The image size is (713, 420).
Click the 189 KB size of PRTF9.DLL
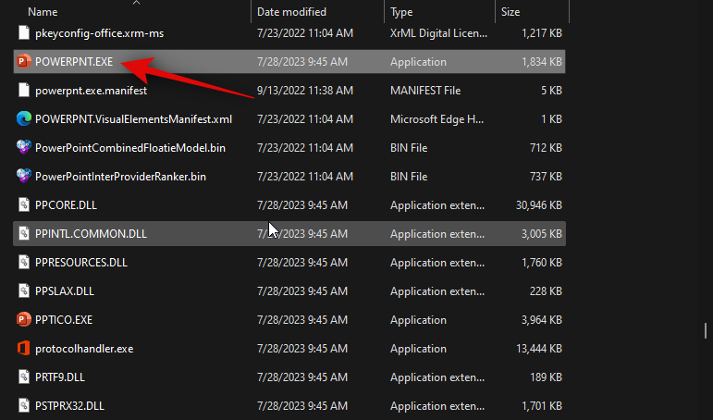pos(546,377)
